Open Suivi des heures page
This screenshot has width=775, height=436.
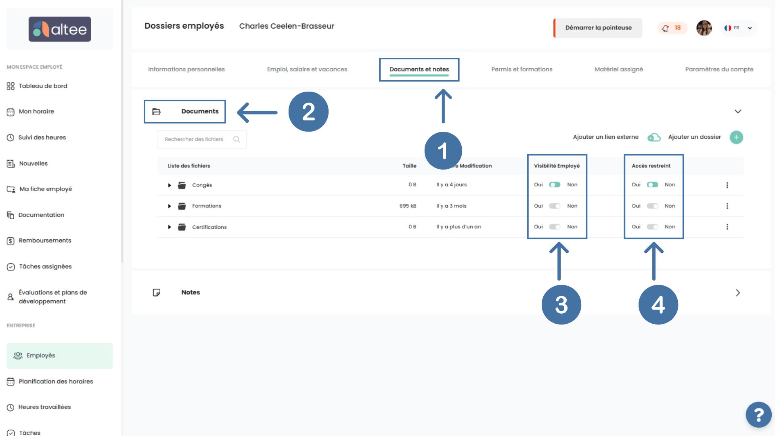click(x=42, y=138)
